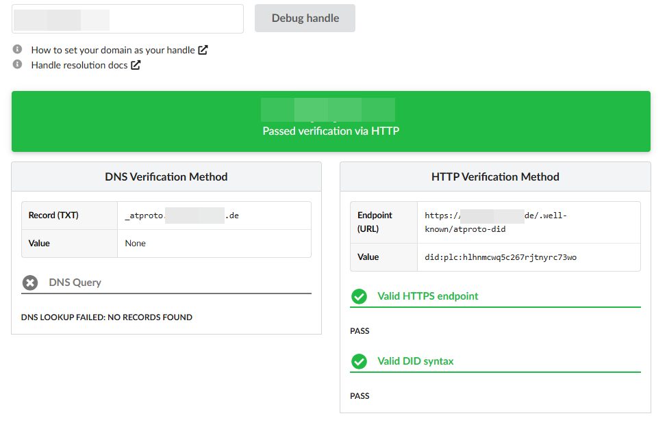Click info icon beside domain handle guide
667x431 pixels.
tap(18, 50)
